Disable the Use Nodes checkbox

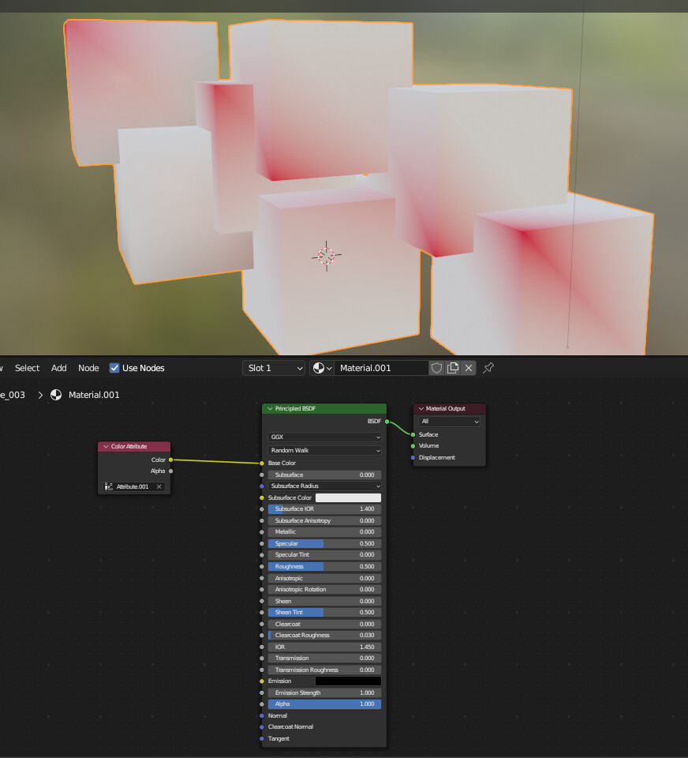(114, 367)
